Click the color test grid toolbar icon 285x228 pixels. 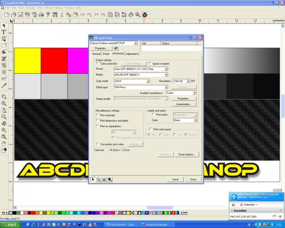(145, 15)
